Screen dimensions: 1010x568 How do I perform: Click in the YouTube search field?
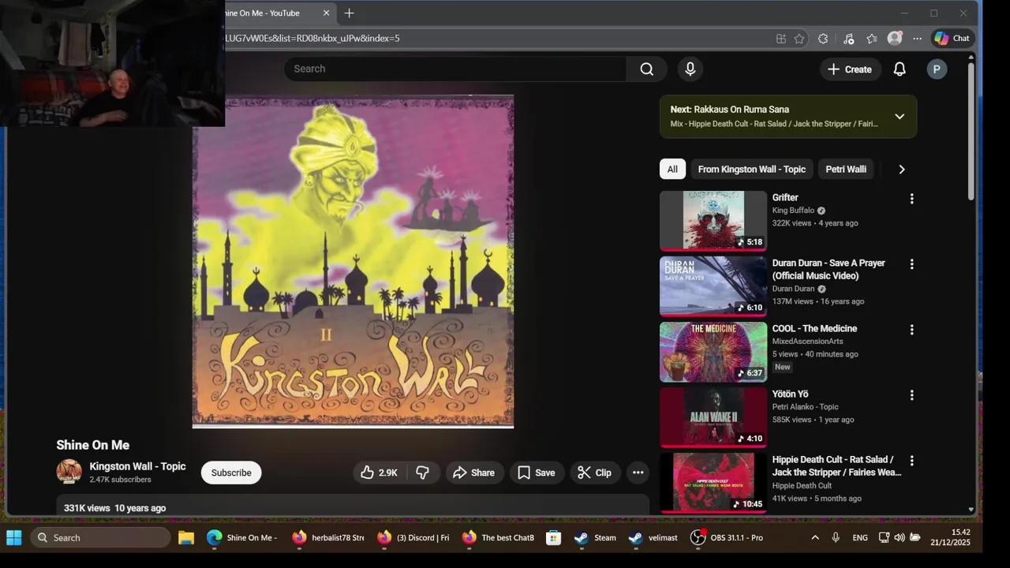coord(455,69)
